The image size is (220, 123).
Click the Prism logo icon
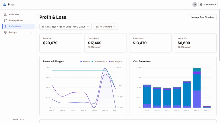[x=4, y=5]
